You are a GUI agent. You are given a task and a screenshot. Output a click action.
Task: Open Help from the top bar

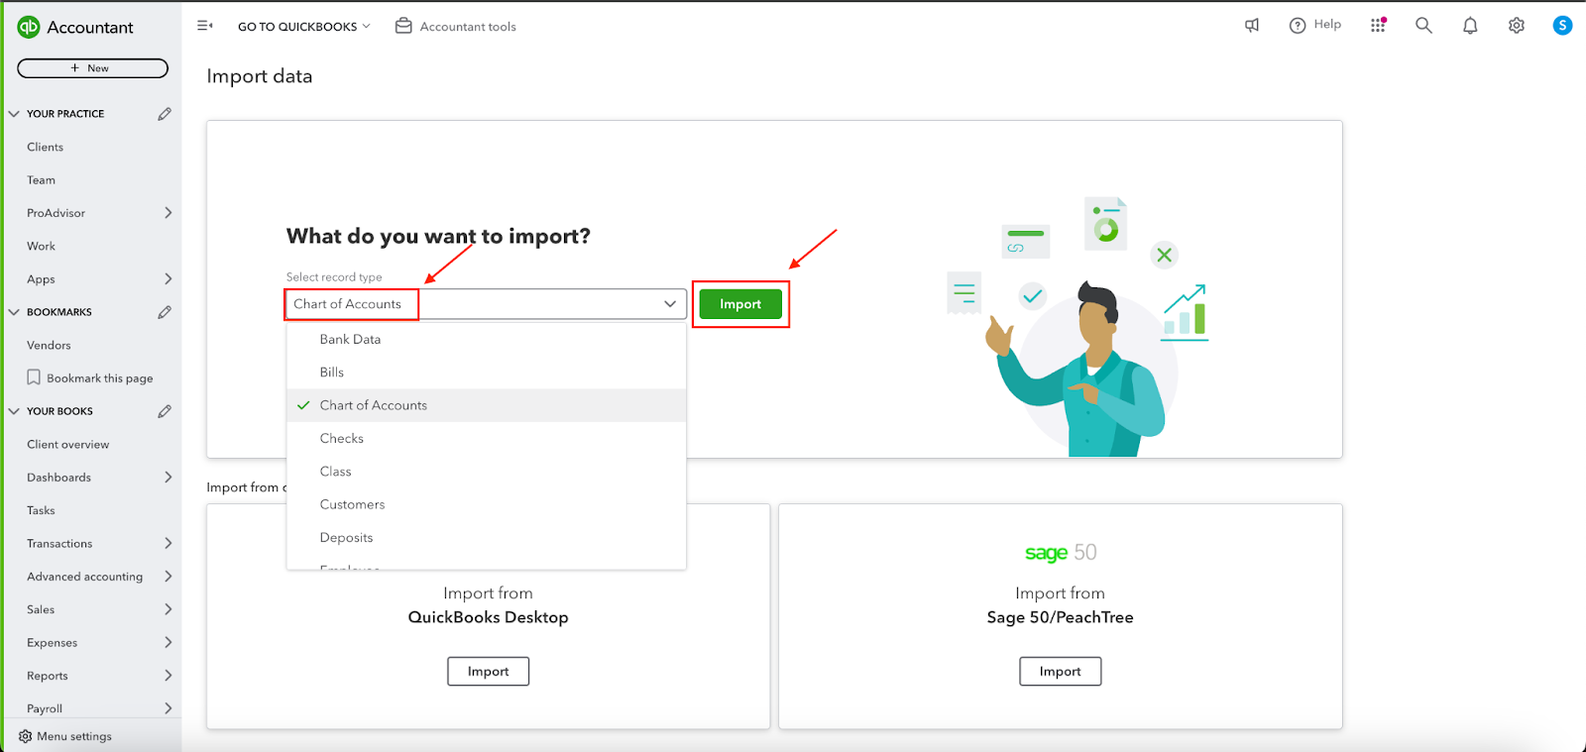[1315, 25]
